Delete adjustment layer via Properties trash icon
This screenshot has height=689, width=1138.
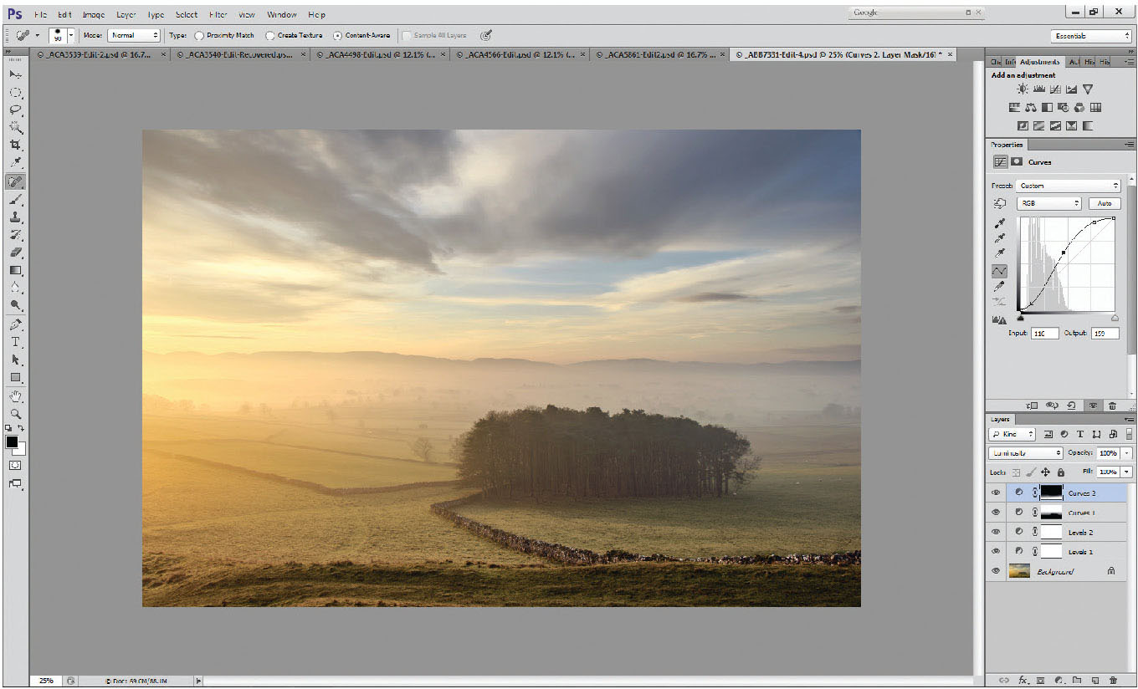pyautogui.click(x=1112, y=406)
